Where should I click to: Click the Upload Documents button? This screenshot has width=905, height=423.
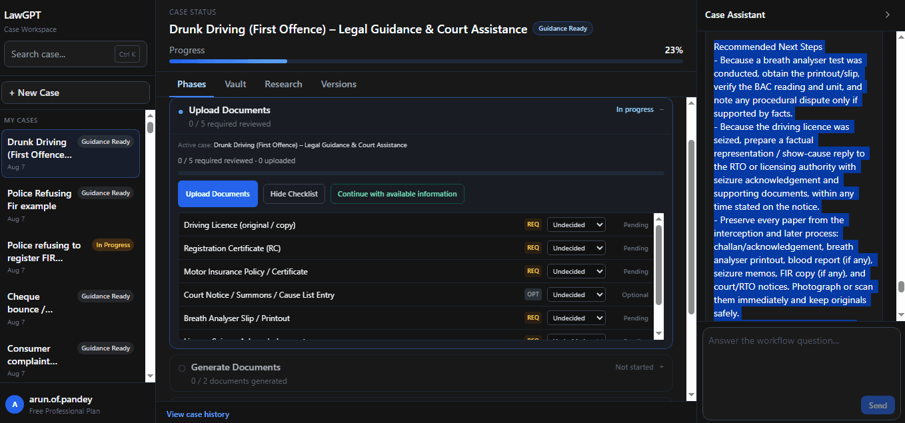(x=218, y=194)
